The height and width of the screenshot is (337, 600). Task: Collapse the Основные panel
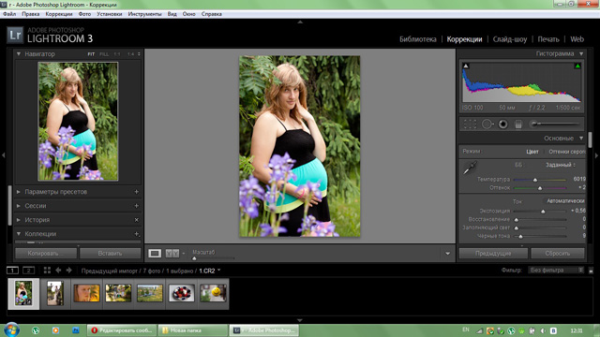coord(581,139)
